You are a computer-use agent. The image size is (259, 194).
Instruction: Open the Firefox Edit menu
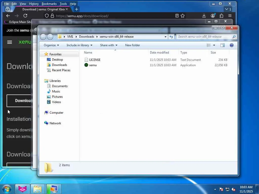[x=14, y=4]
